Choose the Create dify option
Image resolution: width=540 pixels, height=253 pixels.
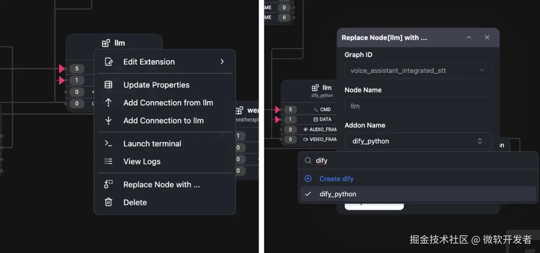418,179
